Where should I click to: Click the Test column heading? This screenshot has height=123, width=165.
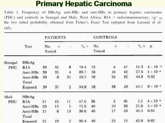(28, 46)
